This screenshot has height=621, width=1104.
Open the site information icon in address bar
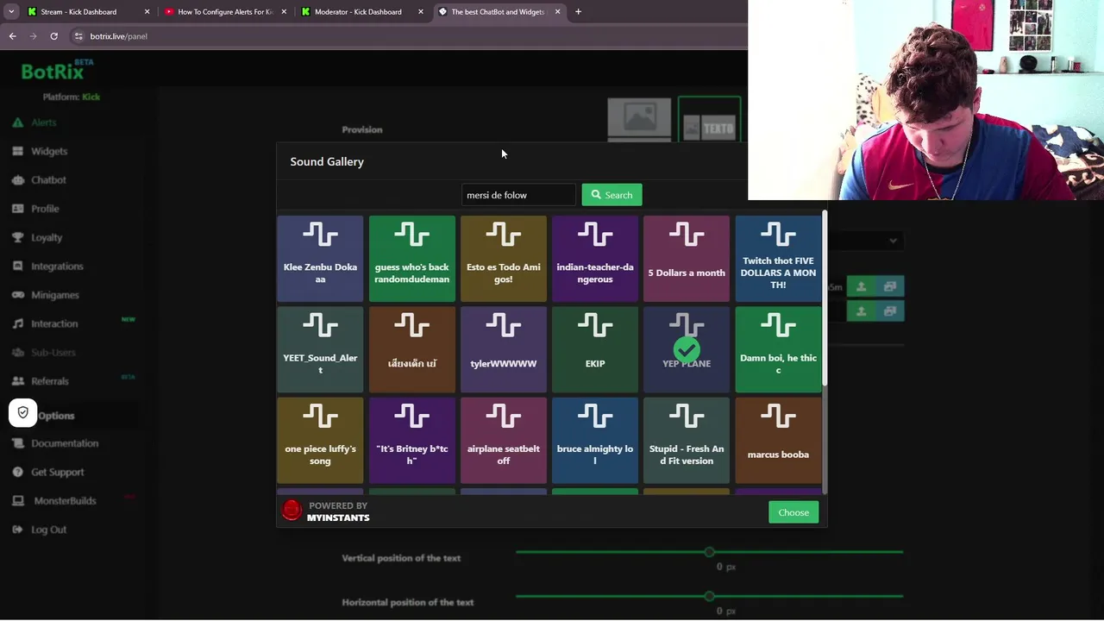click(x=78, y=36)
